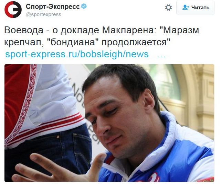Select the word Макларена in the tweet
Image resolution: width=221 pixels, height=184 pixels.
(129, 30)
